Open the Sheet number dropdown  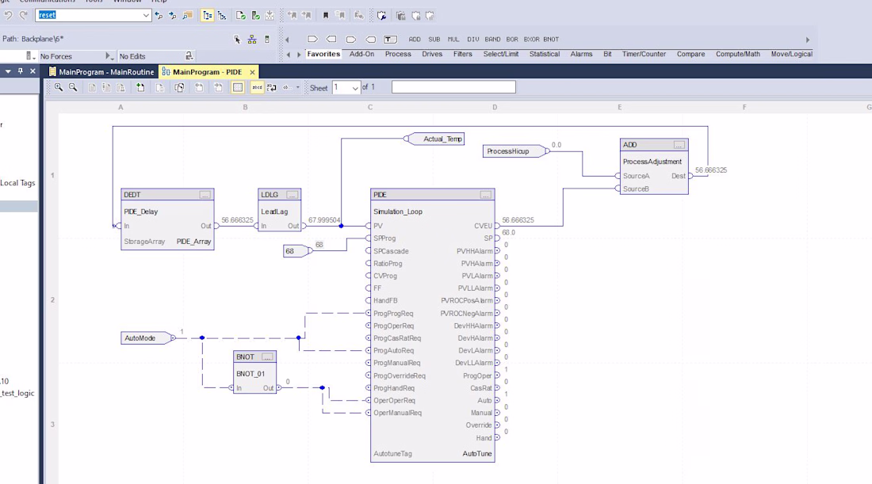coord(355,88)
